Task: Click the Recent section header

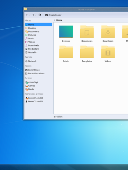Action: pyautogui.click(x=28, y=66)
